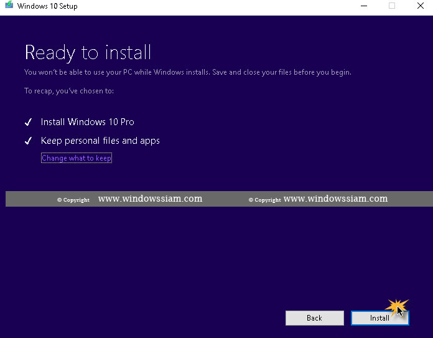Click the 'You won't be able to use your PC' sentence
The image size is (433, 338).
188,72
